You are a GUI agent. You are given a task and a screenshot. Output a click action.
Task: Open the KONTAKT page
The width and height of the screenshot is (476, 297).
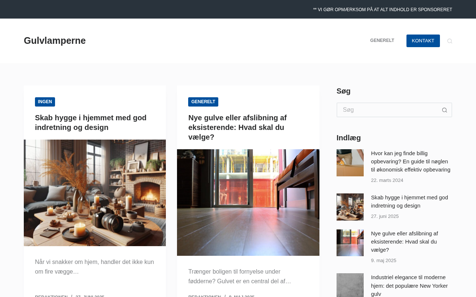pos(423,41)
